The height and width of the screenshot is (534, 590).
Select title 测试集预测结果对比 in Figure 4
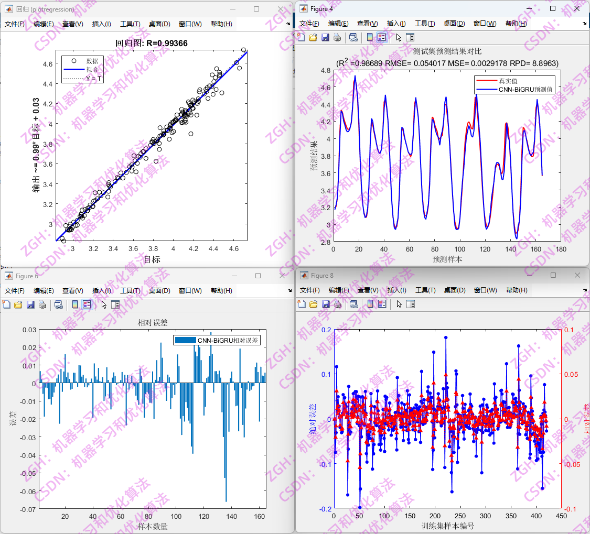[x=447, y=51]
